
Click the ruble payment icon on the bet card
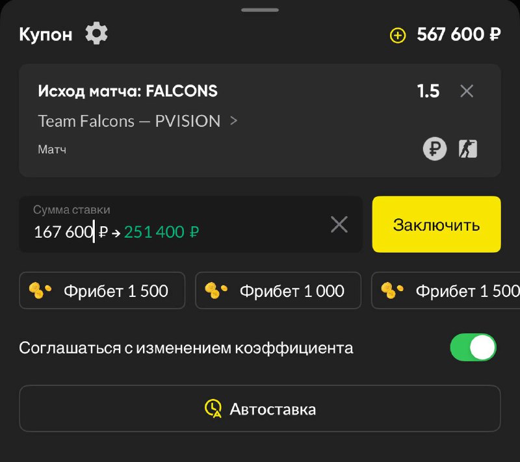click(x=434, y=149)
